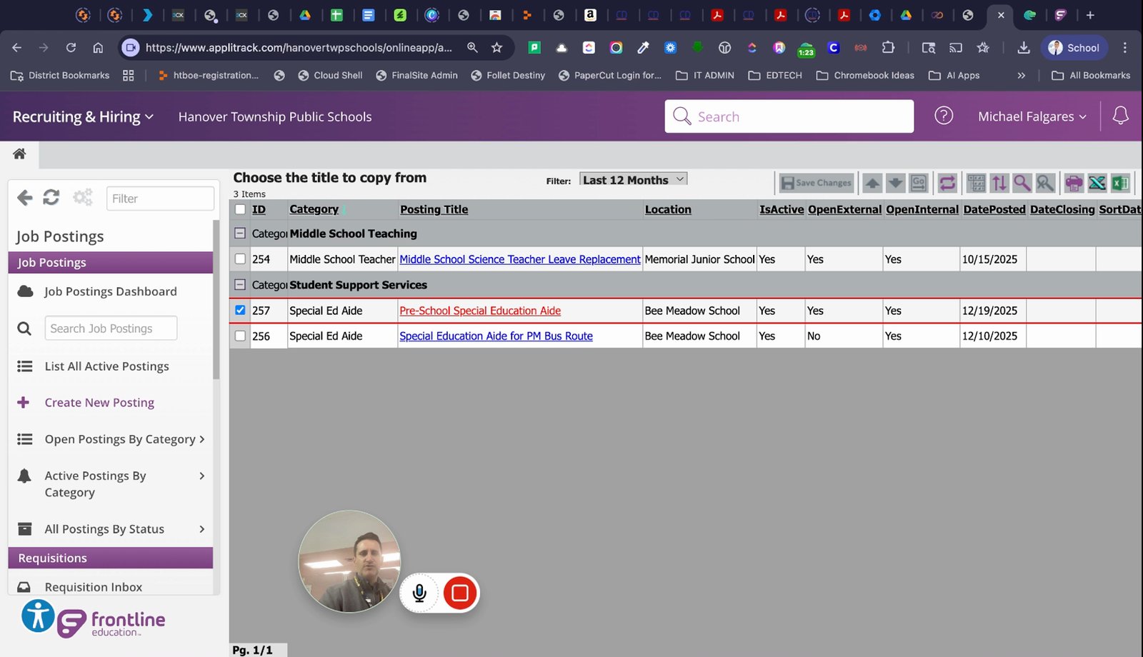Click the up arrow page icon
This screenshot has height=657, width=1143.
(x=872, y=183)
